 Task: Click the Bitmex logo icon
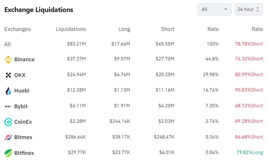[x=8, y=137]
